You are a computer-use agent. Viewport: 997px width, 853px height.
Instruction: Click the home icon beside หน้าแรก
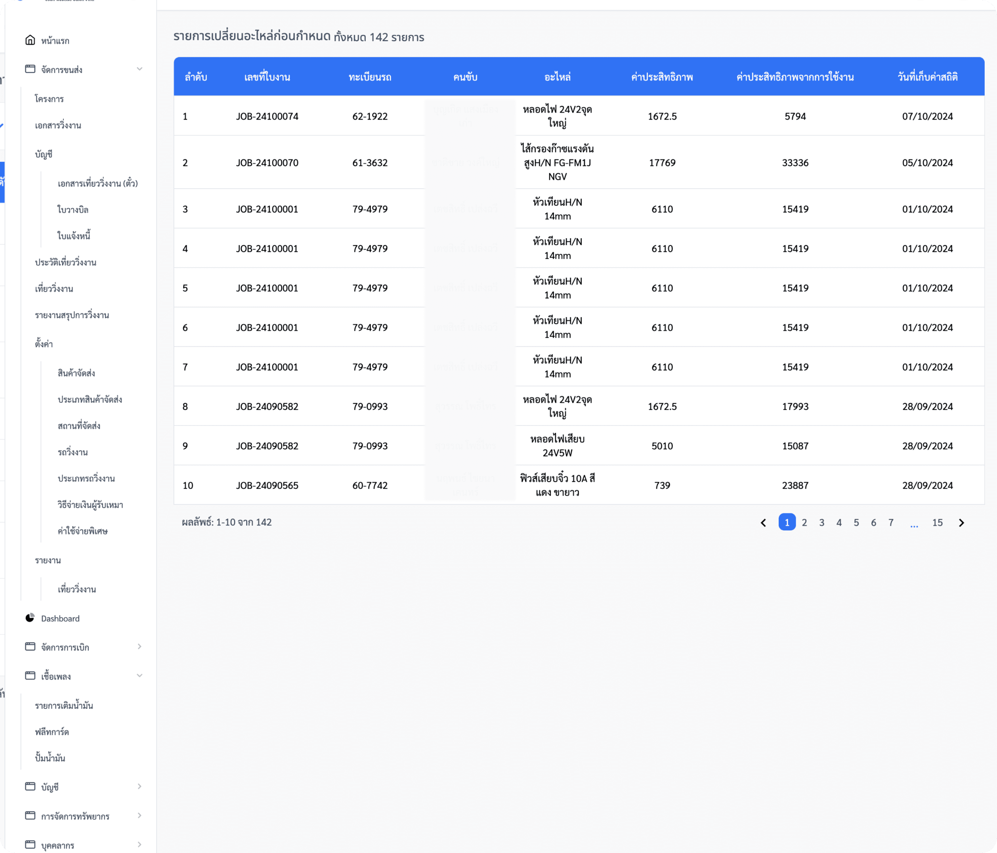(x=30, y=40)
